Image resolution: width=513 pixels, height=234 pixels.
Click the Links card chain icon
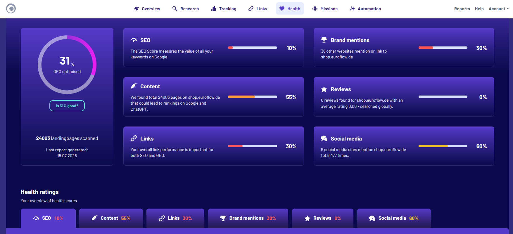point(134,138)
